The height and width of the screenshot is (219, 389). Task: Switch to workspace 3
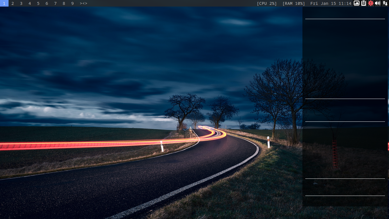21,3
